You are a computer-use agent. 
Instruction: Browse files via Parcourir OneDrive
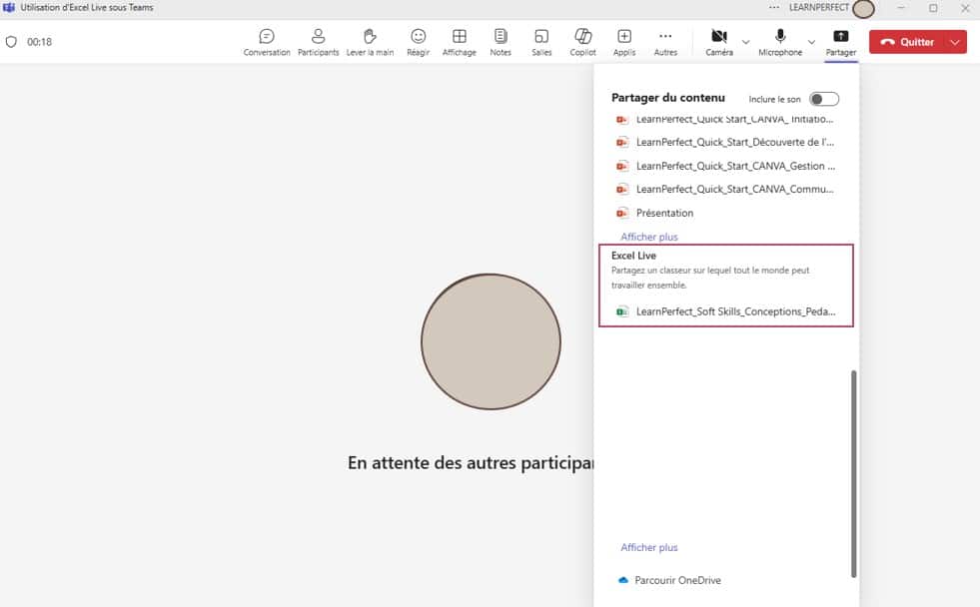(669, 580)
